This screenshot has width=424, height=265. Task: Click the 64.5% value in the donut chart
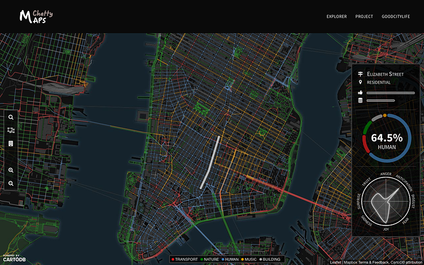coord(387,138)
